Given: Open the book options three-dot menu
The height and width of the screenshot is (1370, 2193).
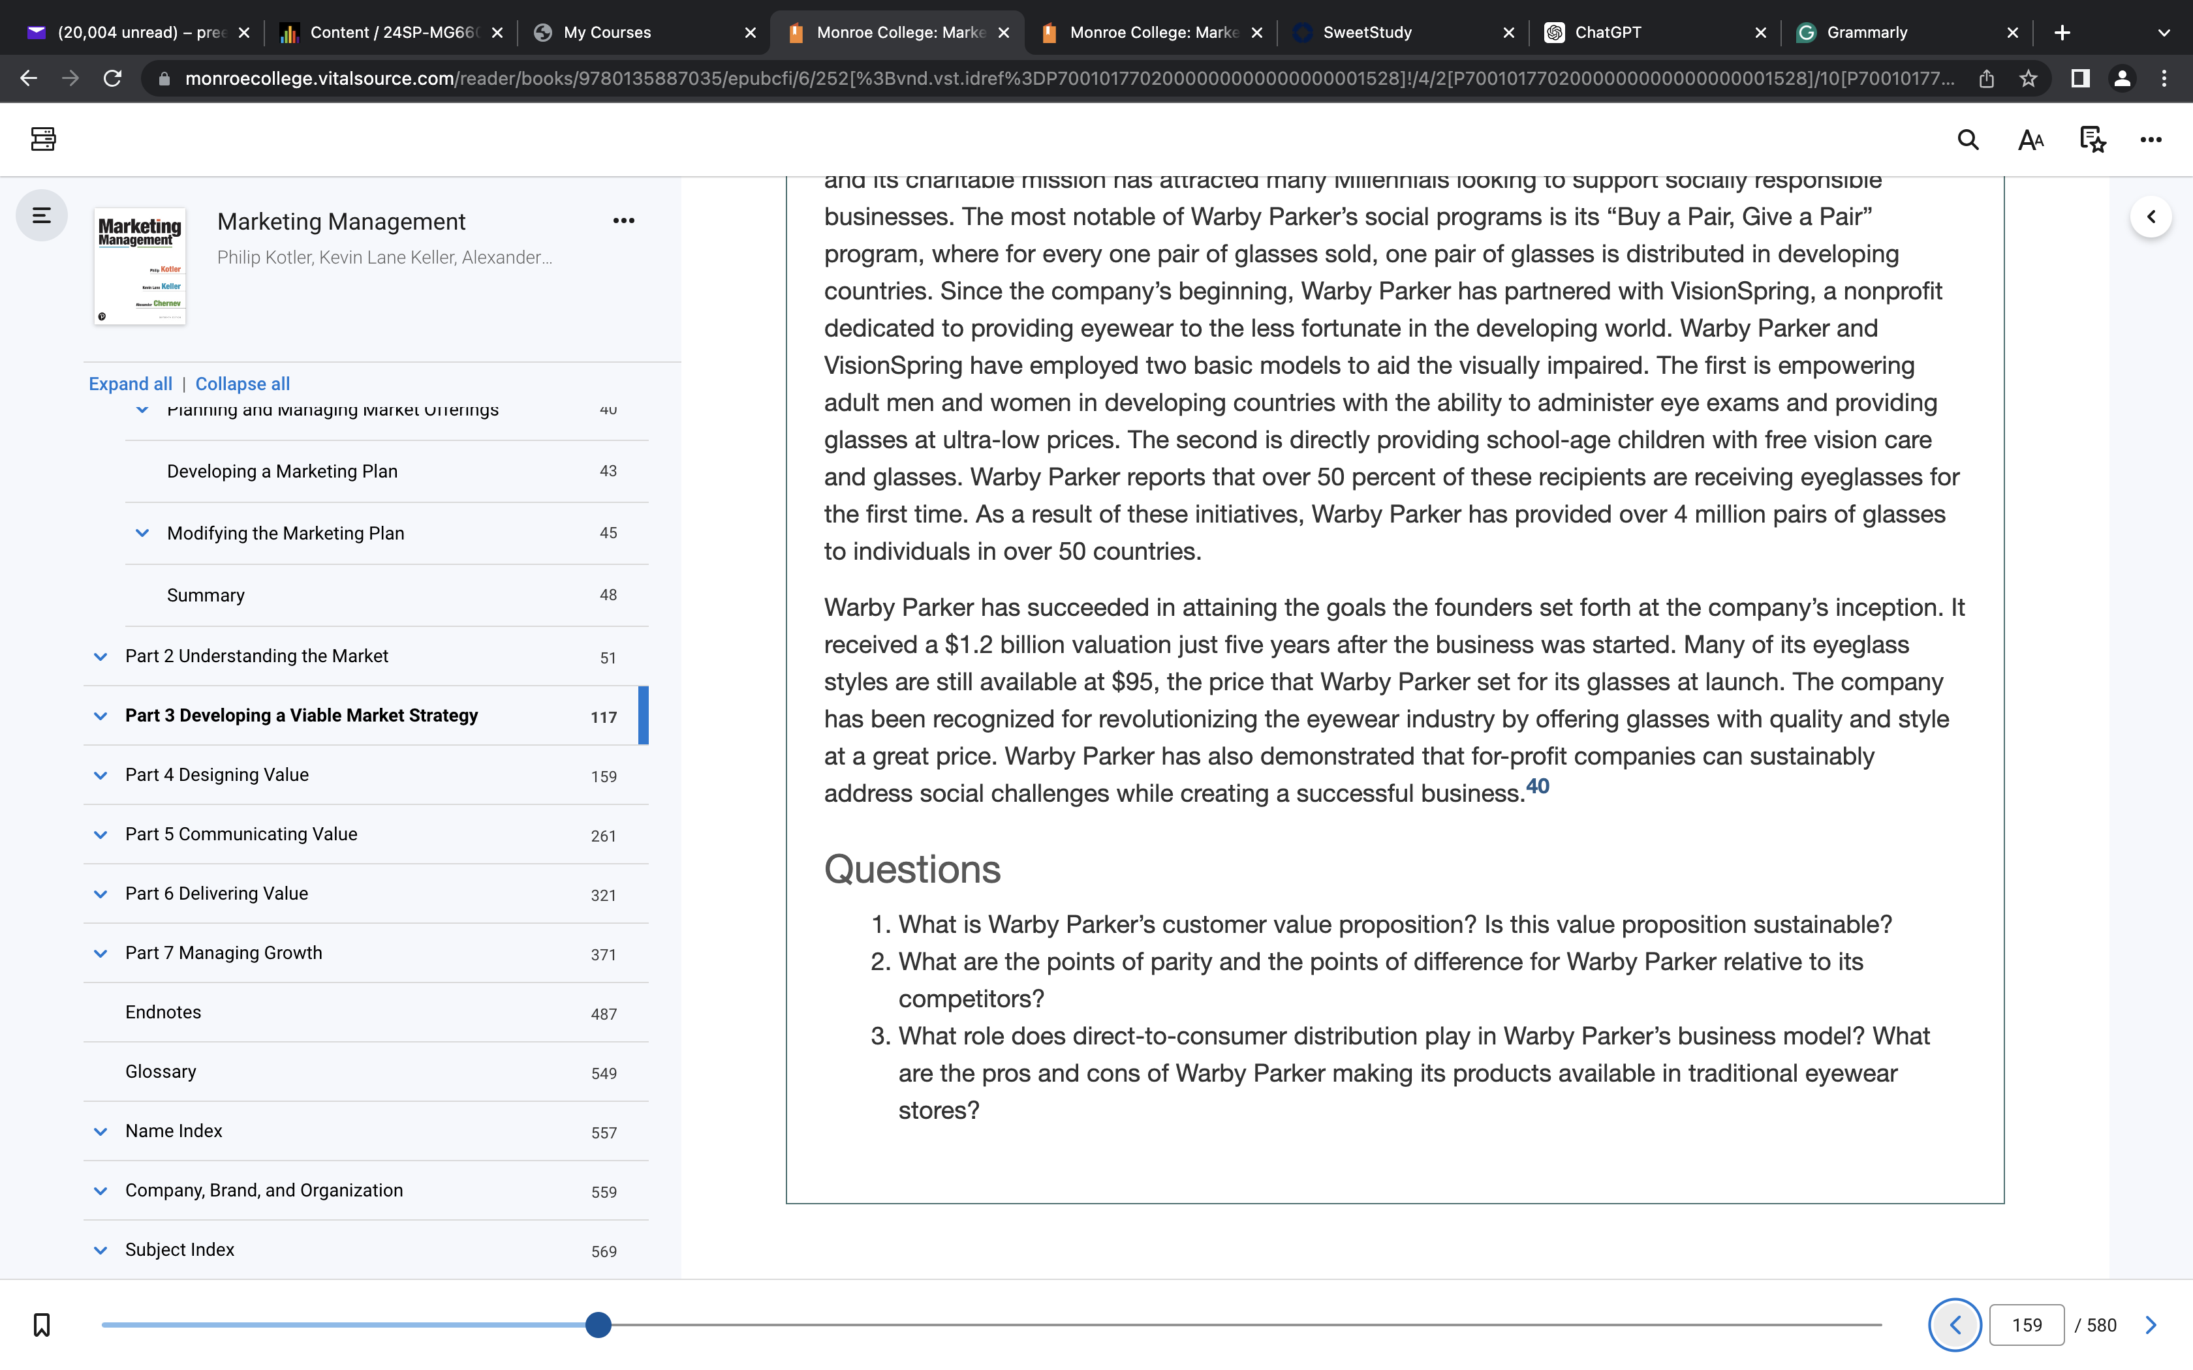Looking at the screenshot, I should tap(623, 221).
